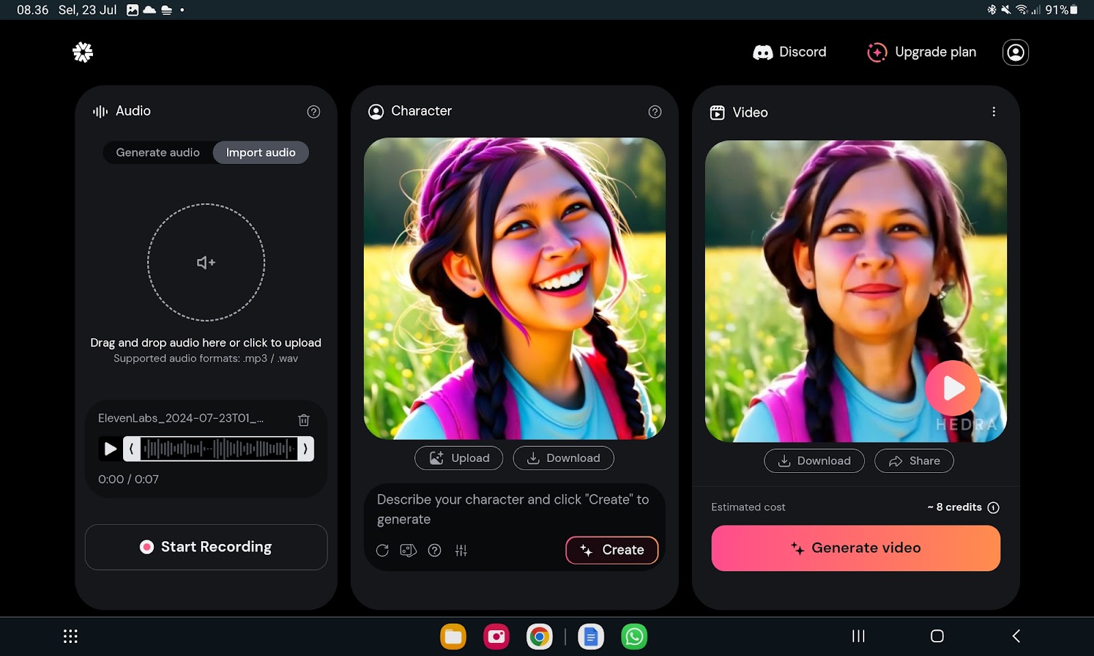Tap the Android home button
Screen dimensions: 1094x656
937,636
